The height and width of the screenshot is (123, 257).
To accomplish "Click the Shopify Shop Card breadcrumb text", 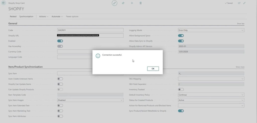I will (x=16, y=3).
